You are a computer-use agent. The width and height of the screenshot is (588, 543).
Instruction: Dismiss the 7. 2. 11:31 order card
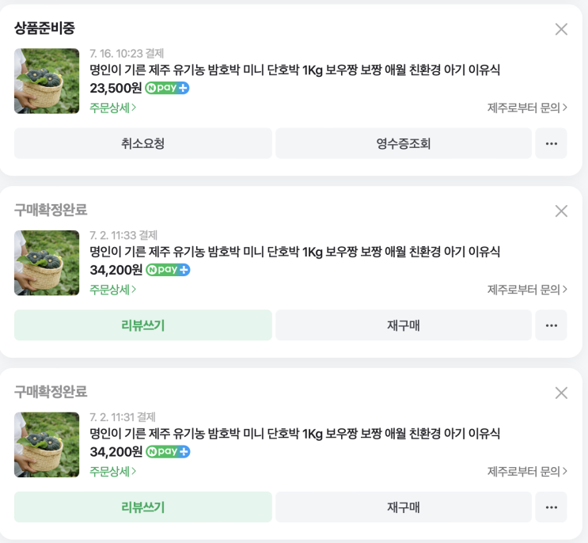[561, 393]
